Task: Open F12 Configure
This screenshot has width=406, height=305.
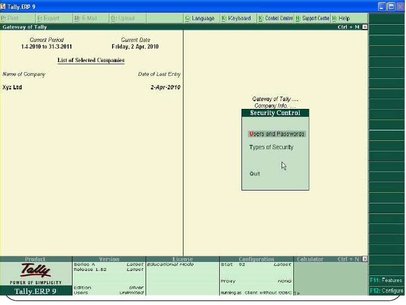Action: click(386, 290)
